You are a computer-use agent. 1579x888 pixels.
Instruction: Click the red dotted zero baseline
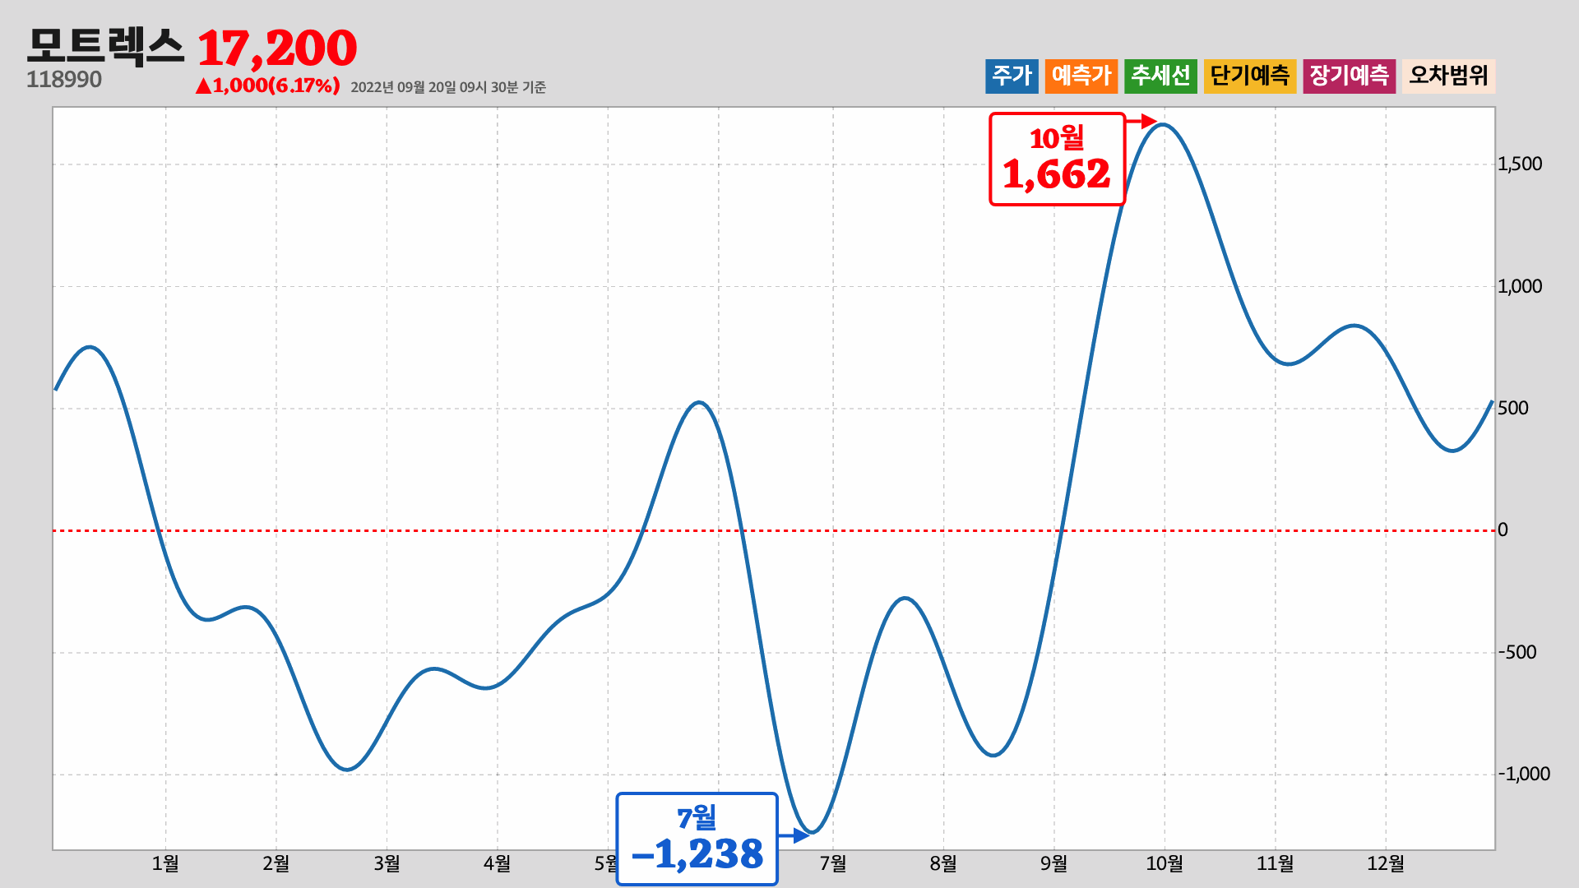(x=773, y=530)
